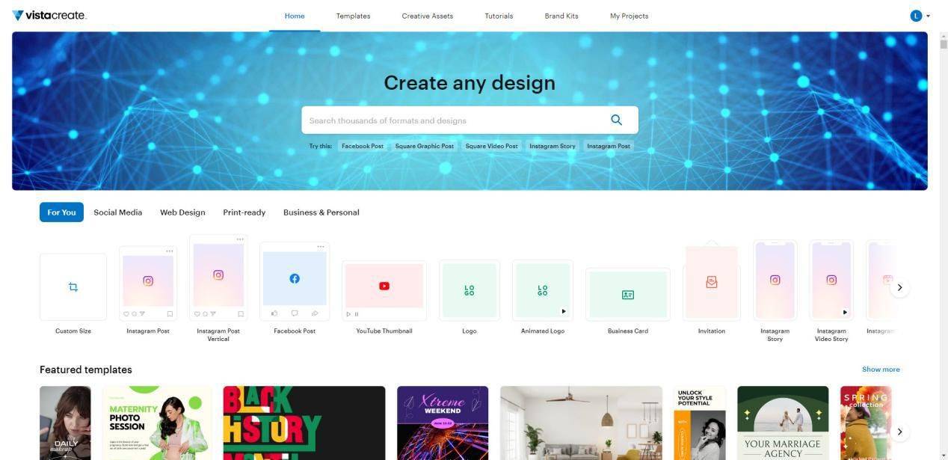Open the user account dropdown arrow
948x460 pixels.
[928, 16]
